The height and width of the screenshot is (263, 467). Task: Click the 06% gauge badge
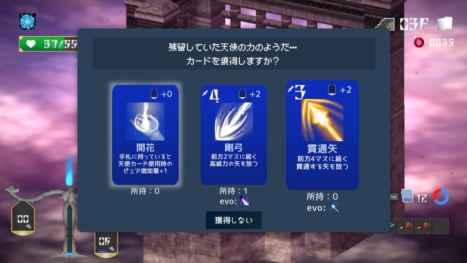point(107,244)
